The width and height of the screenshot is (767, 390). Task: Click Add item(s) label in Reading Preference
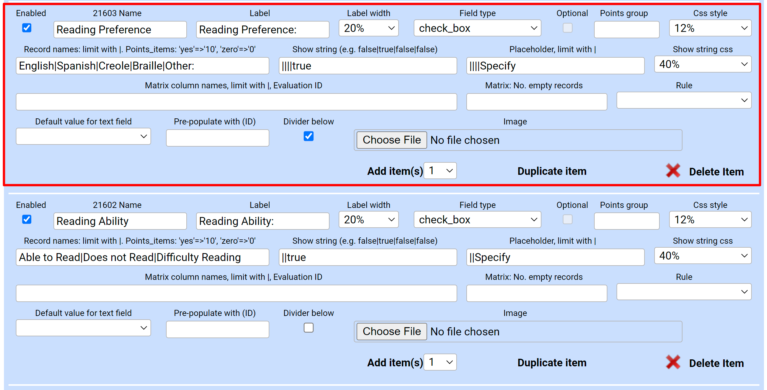coord(395,171)
